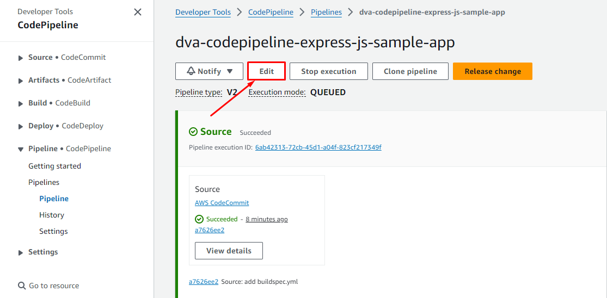Screen dimensions: 607x298
Task: Open the pipeline Settings sidebar item
Action: (53, 231)
